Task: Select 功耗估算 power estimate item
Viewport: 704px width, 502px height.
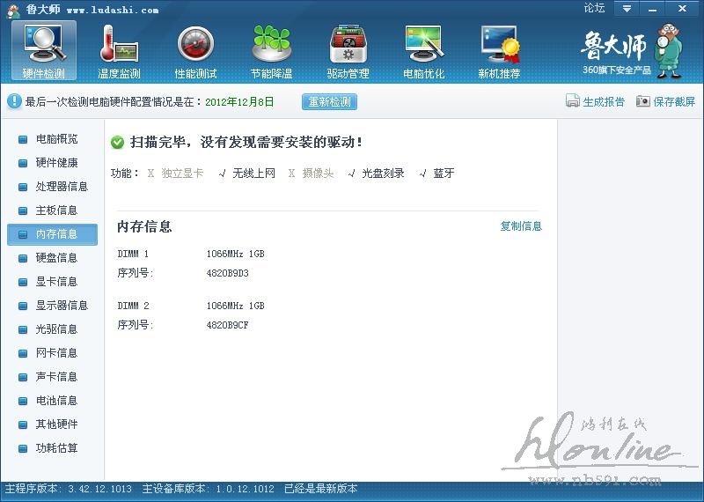Action: [x=55, y=448]
